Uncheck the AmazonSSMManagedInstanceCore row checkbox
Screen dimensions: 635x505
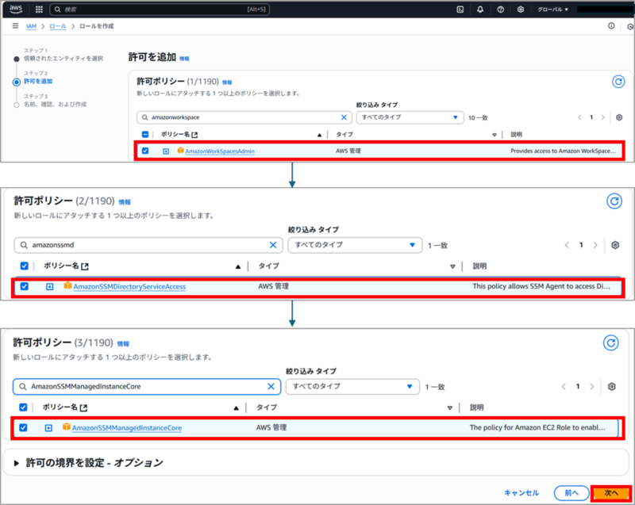point(23,427)
